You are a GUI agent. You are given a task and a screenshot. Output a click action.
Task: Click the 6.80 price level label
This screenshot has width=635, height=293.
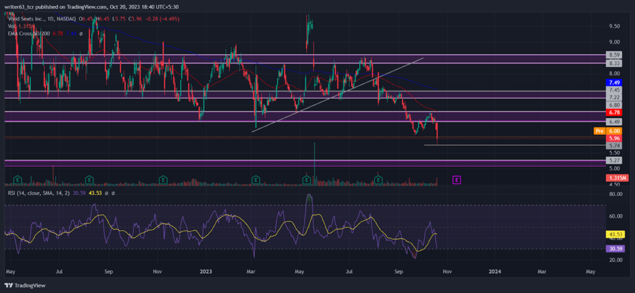click(x=614, y=105)
